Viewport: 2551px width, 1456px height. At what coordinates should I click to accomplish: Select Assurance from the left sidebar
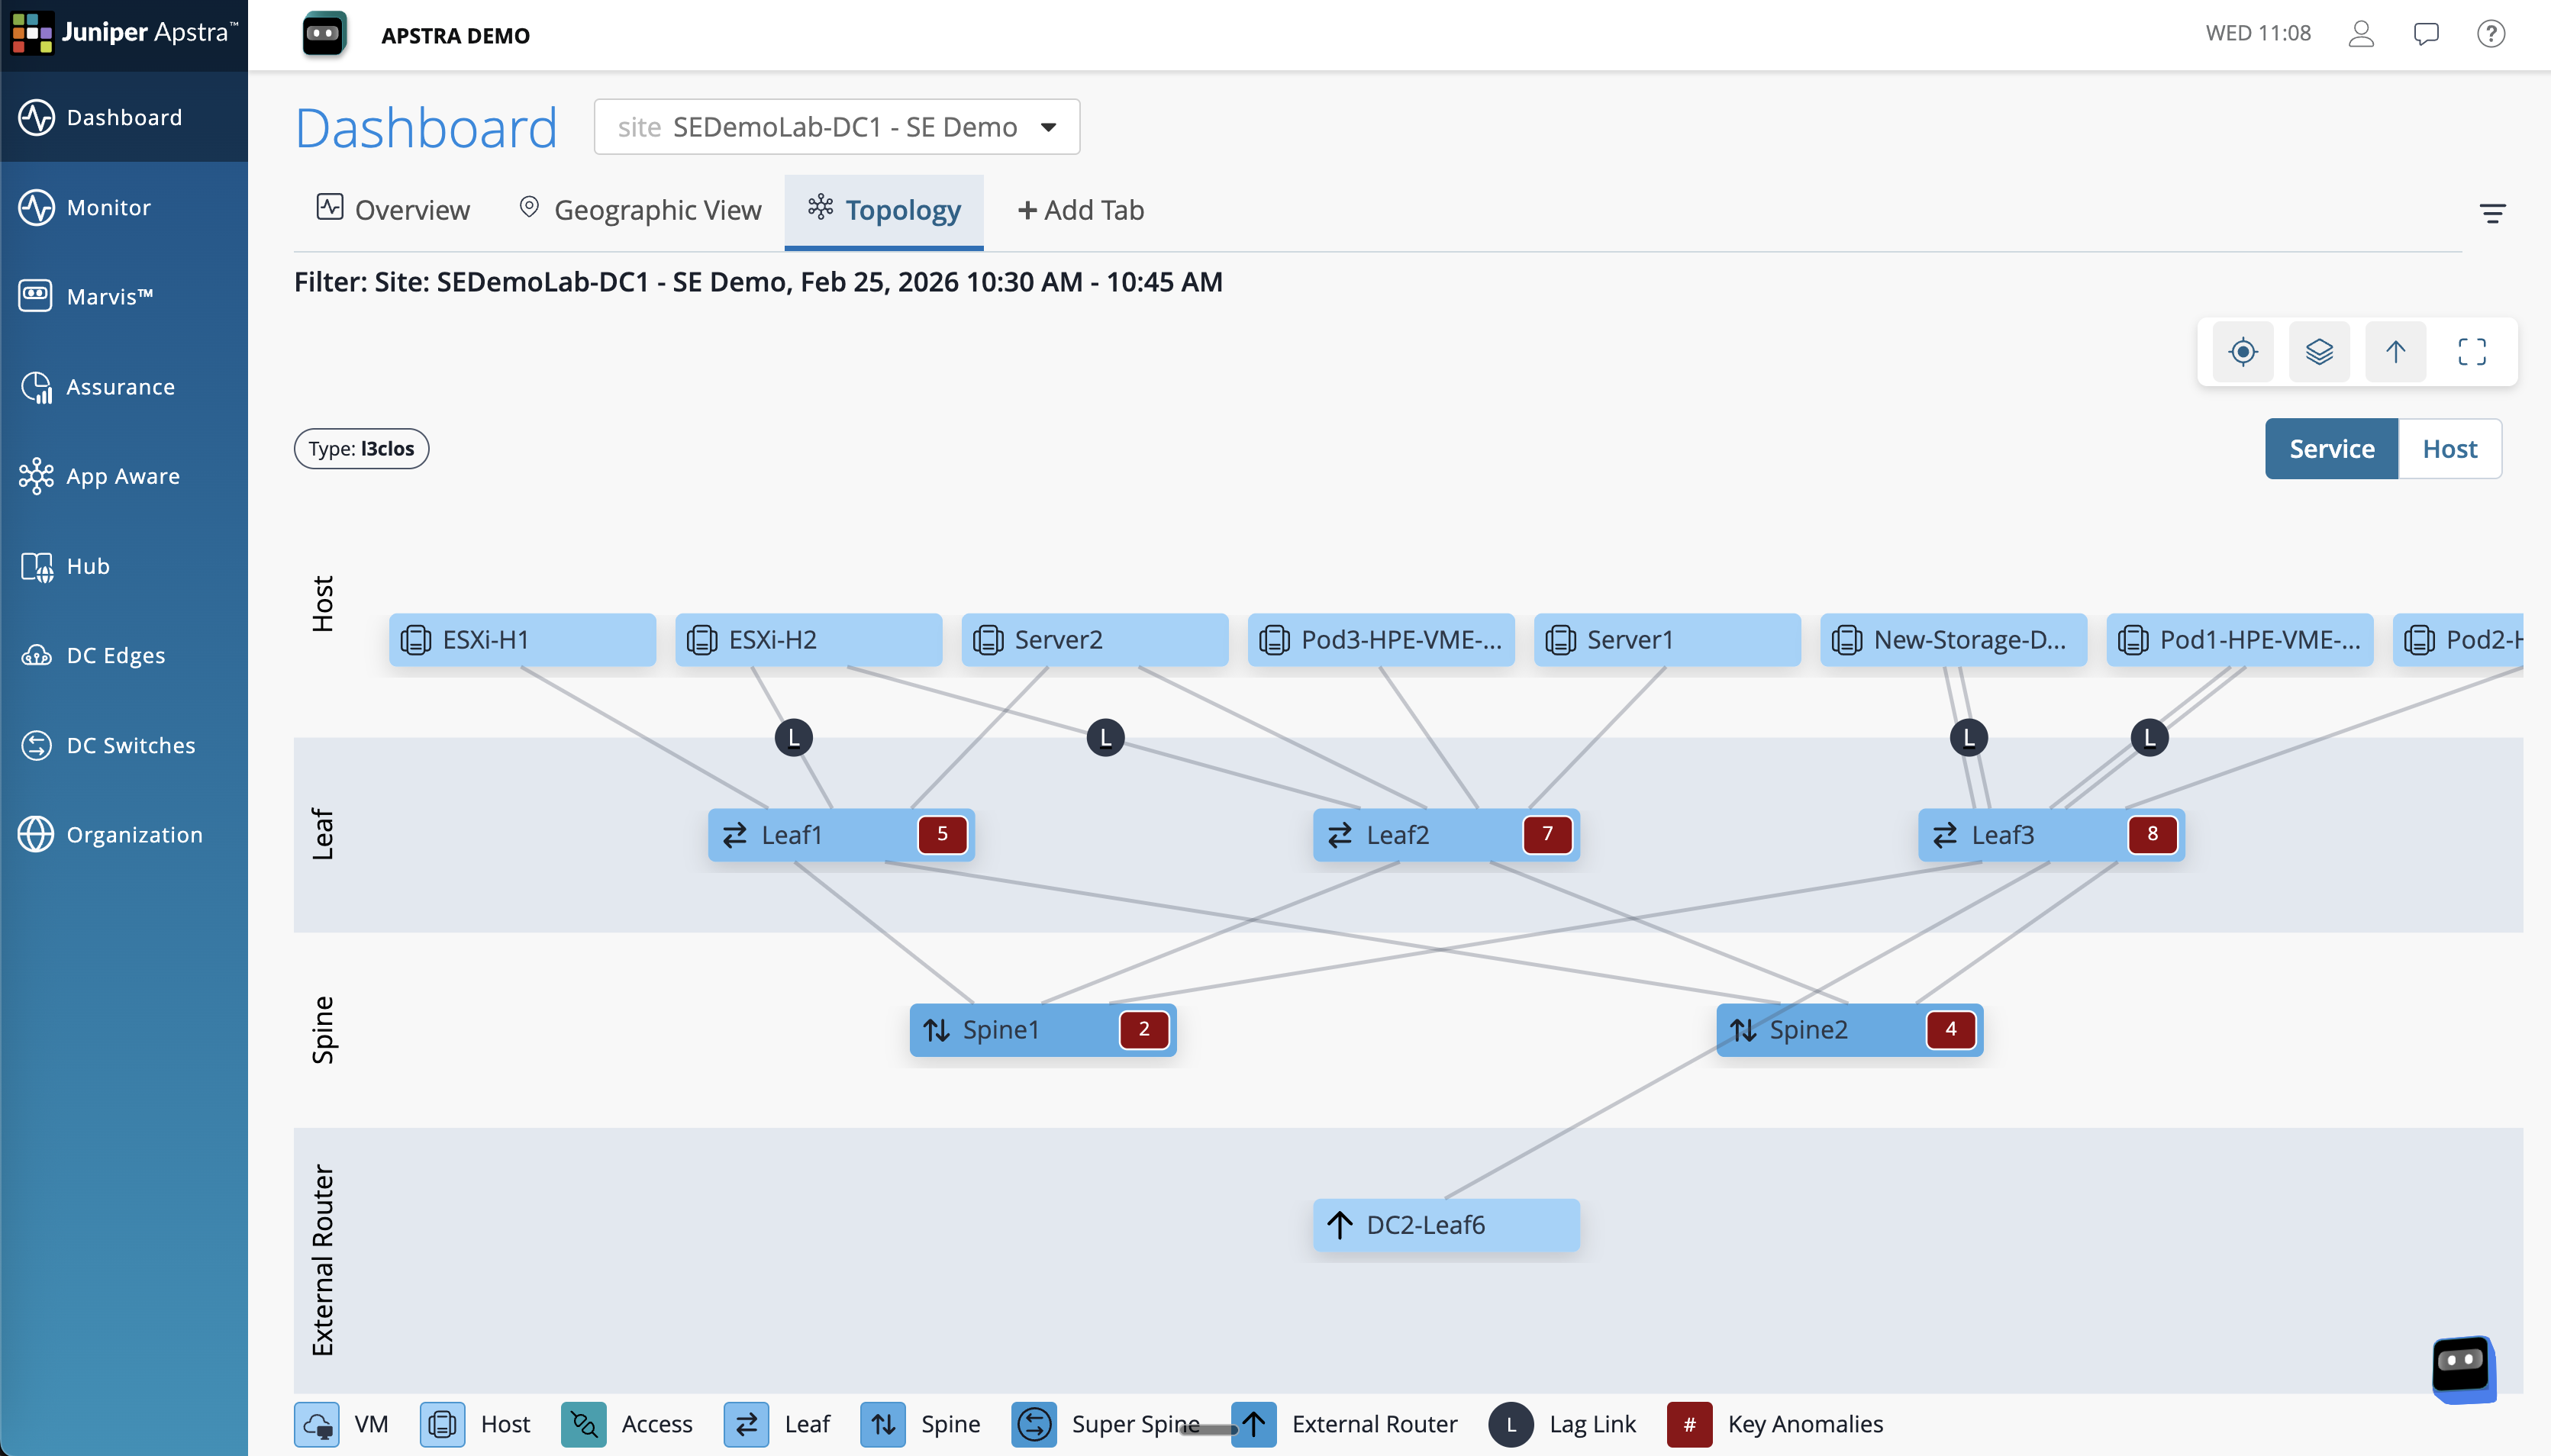(120, 386)
